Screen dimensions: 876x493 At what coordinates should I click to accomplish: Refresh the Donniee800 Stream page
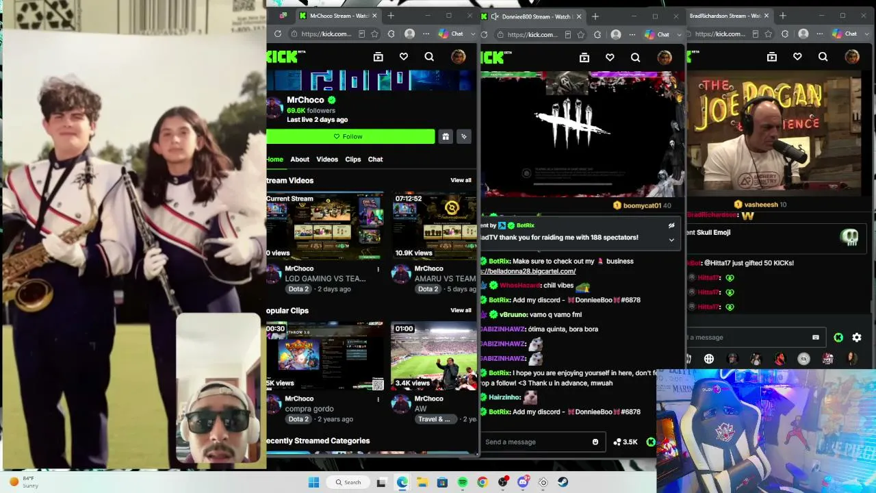(483, 34)
